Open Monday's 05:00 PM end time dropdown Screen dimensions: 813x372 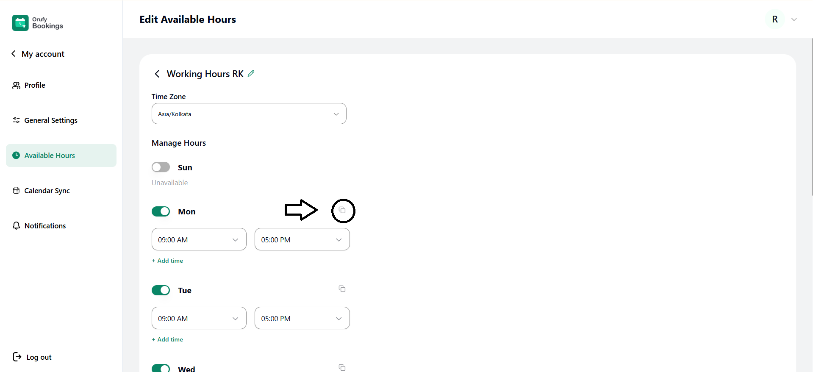pyautogui.click(x=302, y=240)
